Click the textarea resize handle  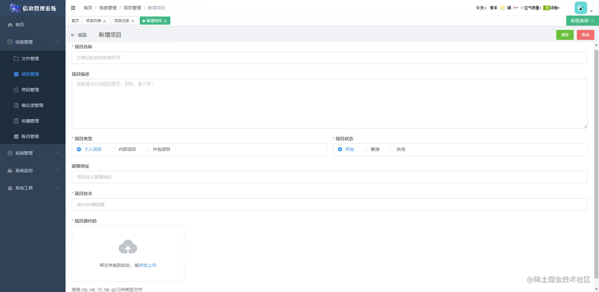click(x=585, y=126)
